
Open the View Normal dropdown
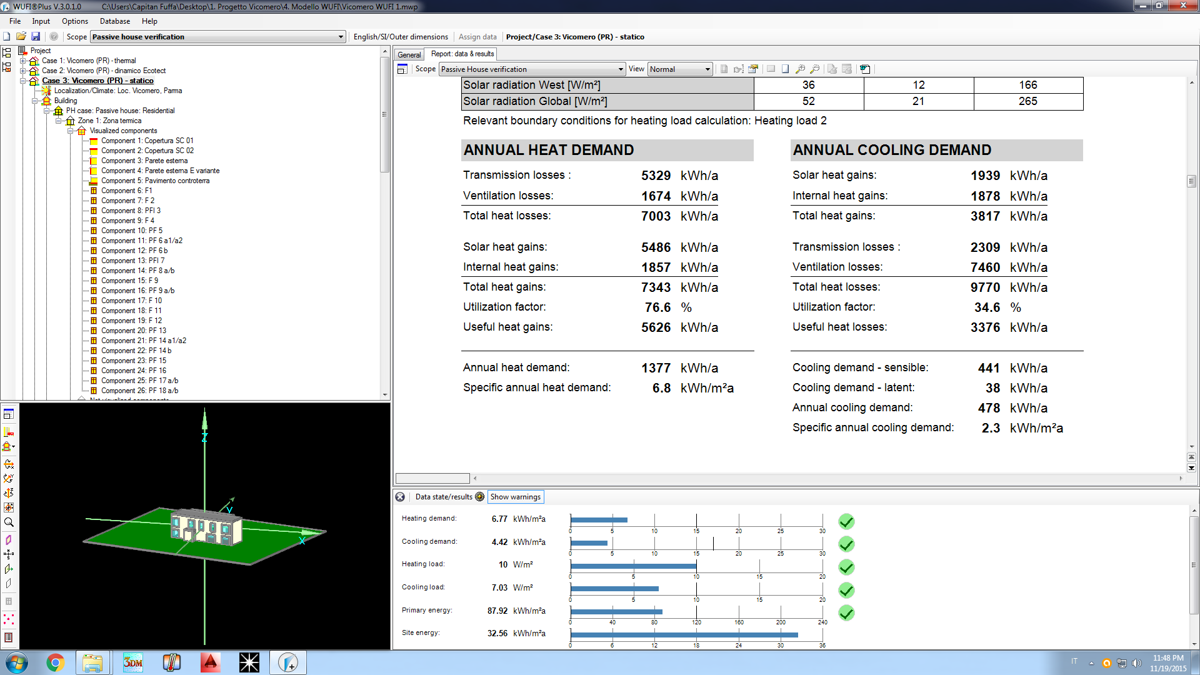(707, 69)
